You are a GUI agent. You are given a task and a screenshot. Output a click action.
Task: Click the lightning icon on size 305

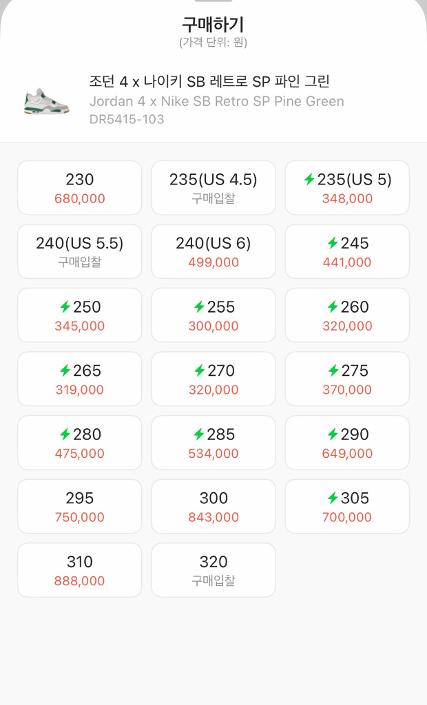pyautogui.click(x=333, y=498)
